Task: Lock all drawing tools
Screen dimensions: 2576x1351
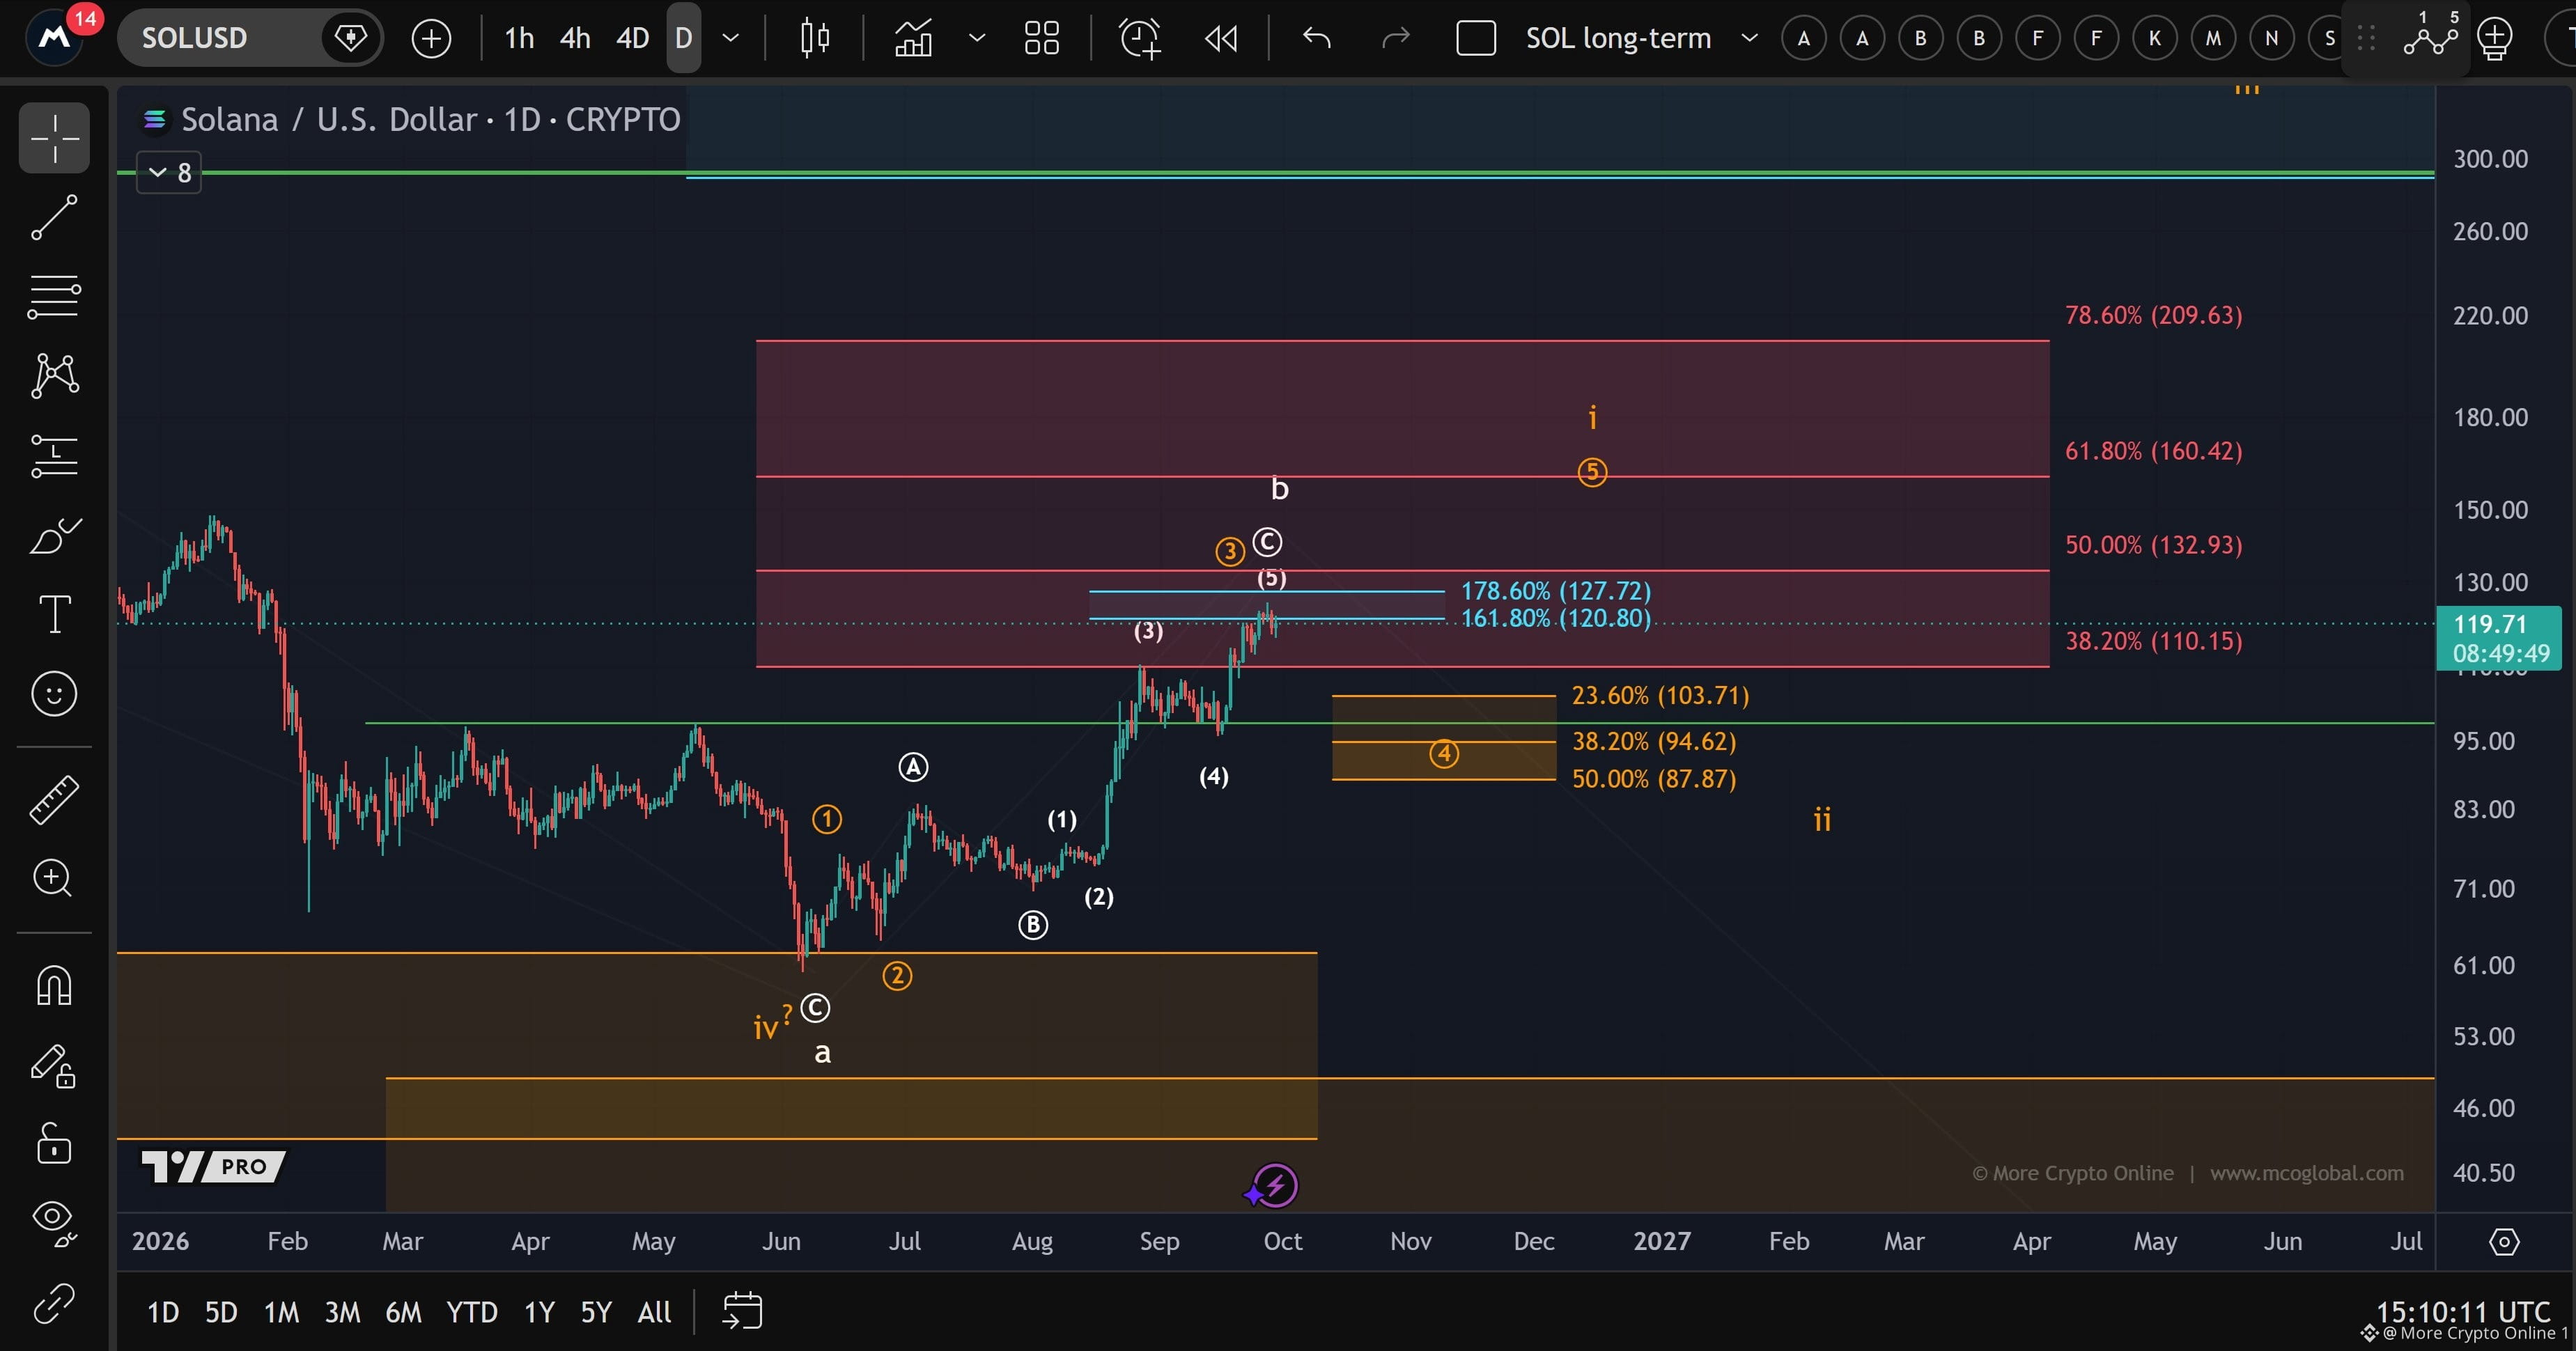Action: click(54, 1143)
